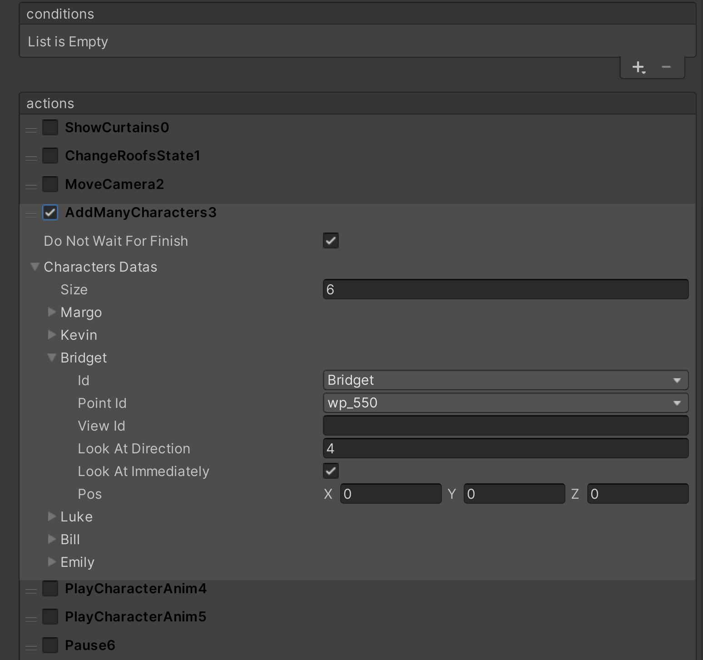Expand the Kevin entry
The width and height of the screenshot is (703, 660).
pyautogui.click(x=52, y=335)
